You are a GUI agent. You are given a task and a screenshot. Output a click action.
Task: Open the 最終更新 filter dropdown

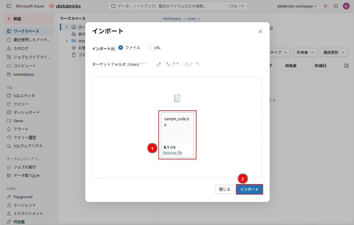point(334,52)
